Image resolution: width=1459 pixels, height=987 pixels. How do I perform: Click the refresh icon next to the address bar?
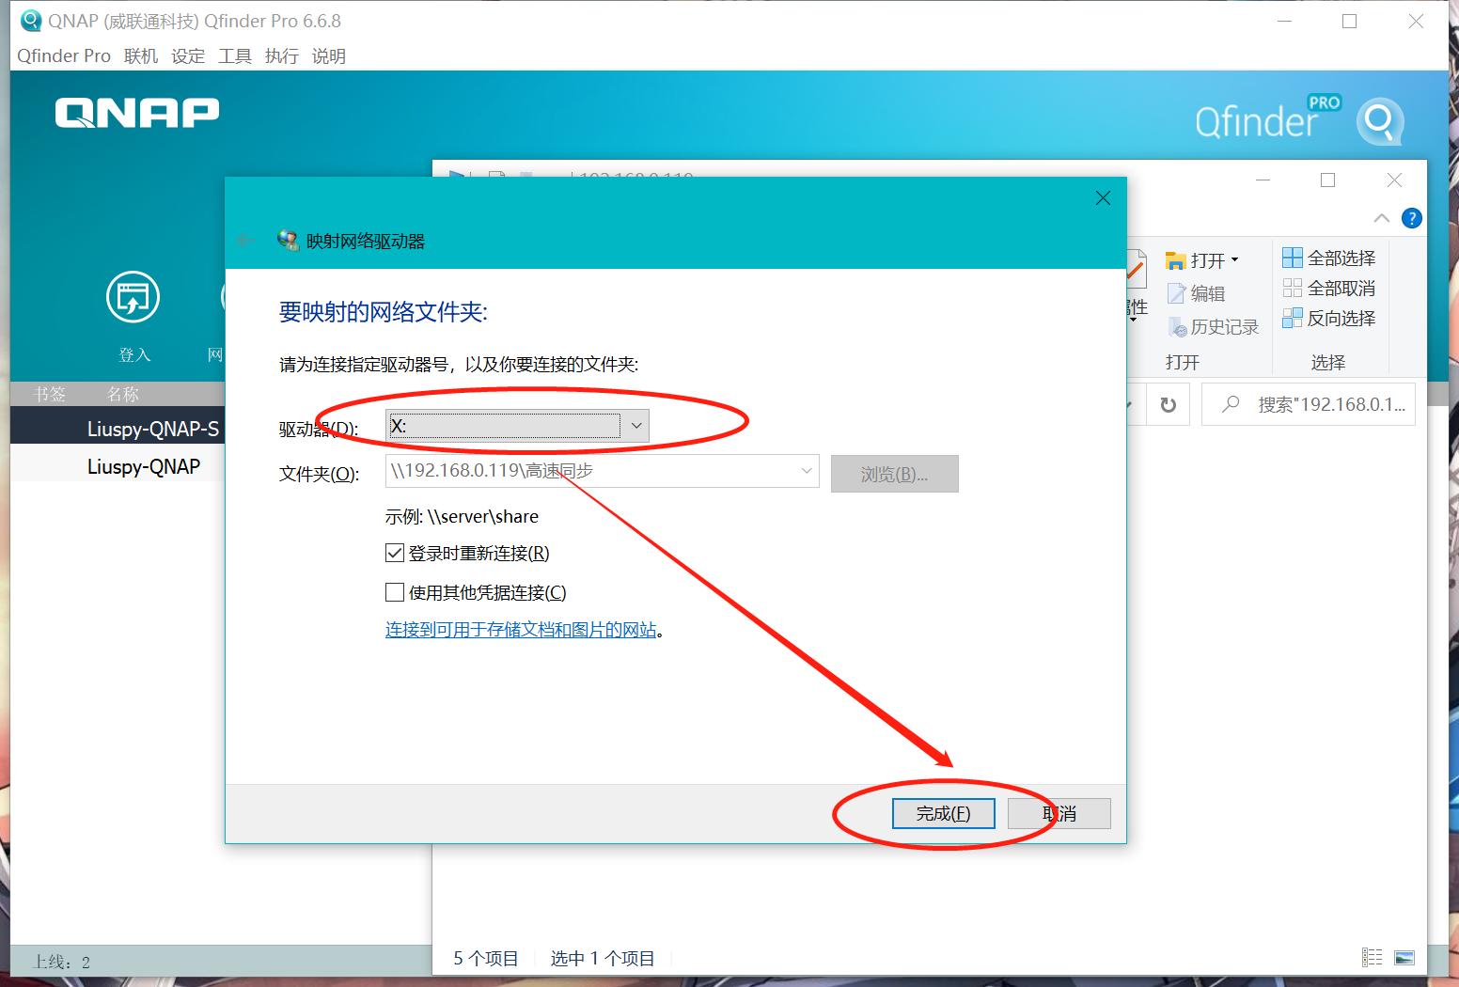[x=1168, y=404]
